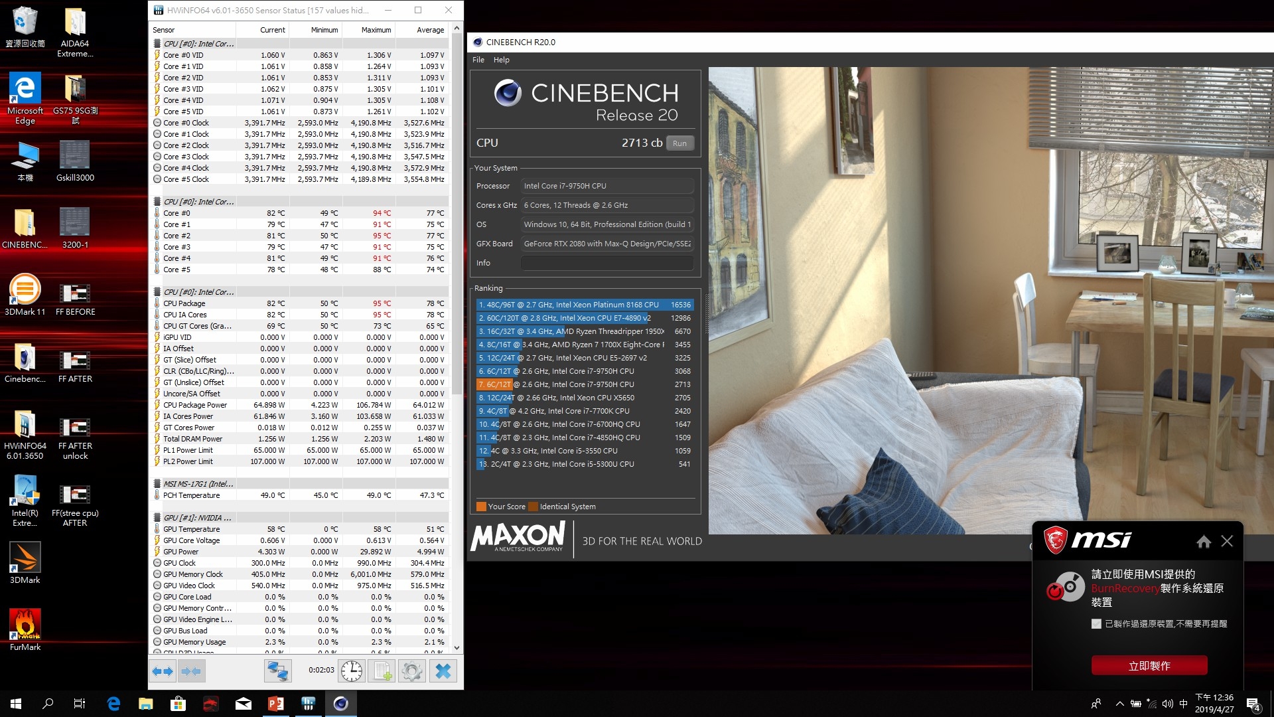Open the 3DMark desktop shortcut

(x=25, y=562)
